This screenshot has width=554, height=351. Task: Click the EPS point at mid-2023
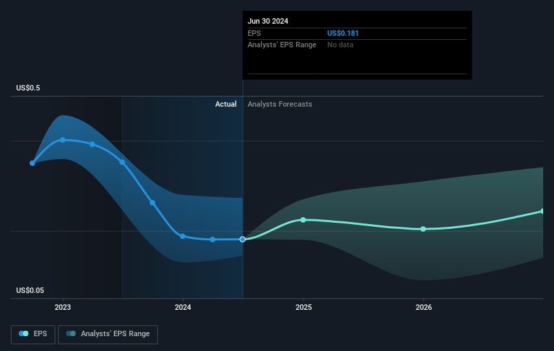[x=122, y=162]
